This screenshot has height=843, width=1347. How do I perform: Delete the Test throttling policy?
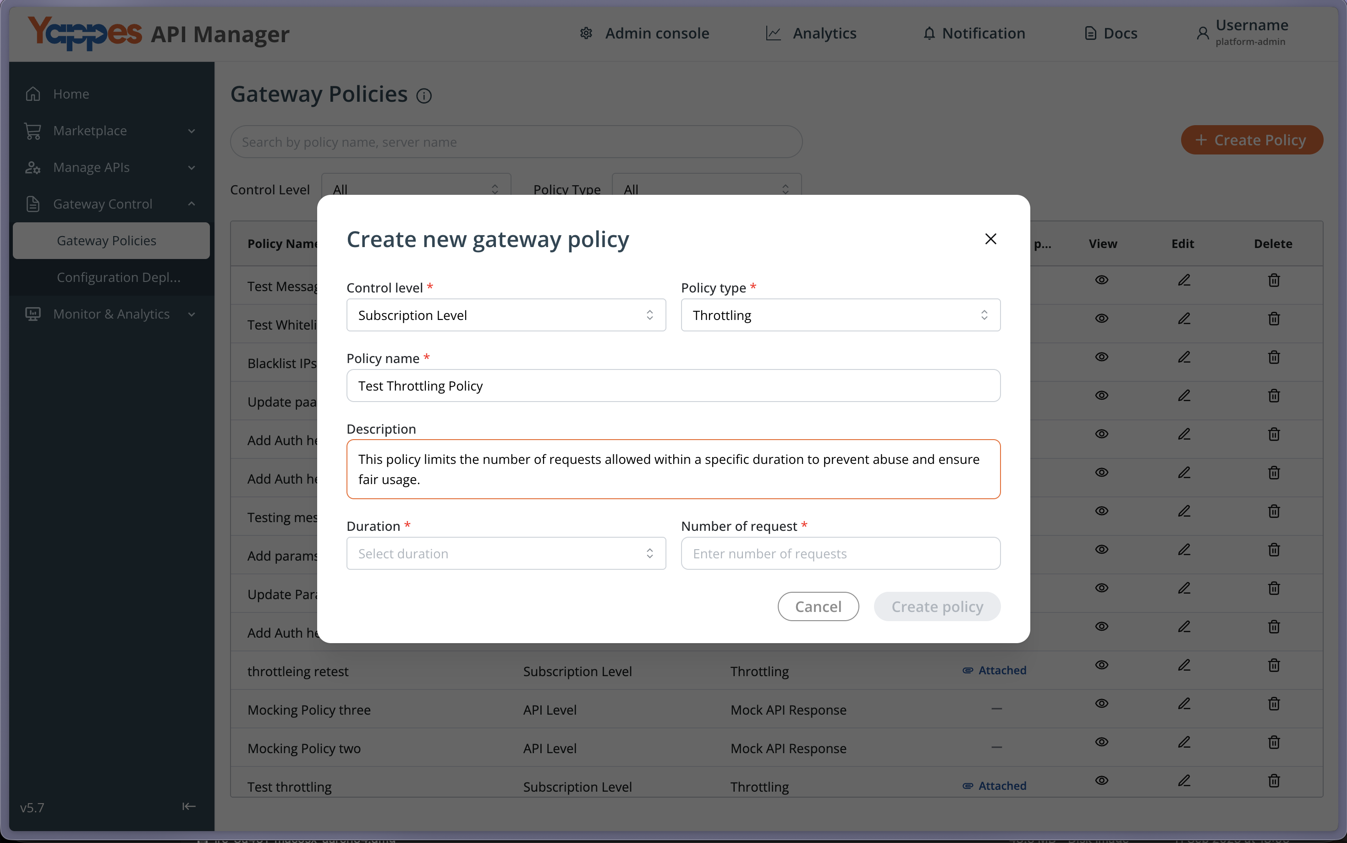(1273, 780)
